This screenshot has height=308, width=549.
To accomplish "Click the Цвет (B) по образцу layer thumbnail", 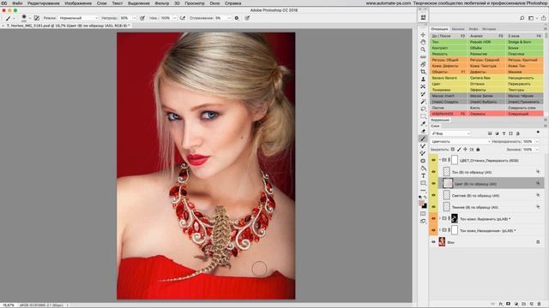I will 448,183.
